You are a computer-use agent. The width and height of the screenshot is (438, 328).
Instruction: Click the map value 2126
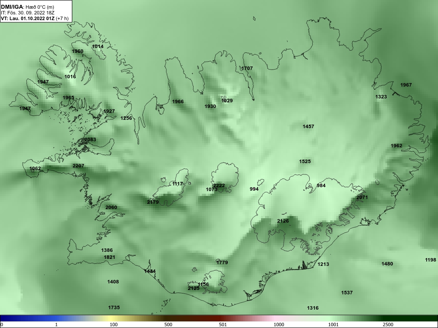coord(283,221)
